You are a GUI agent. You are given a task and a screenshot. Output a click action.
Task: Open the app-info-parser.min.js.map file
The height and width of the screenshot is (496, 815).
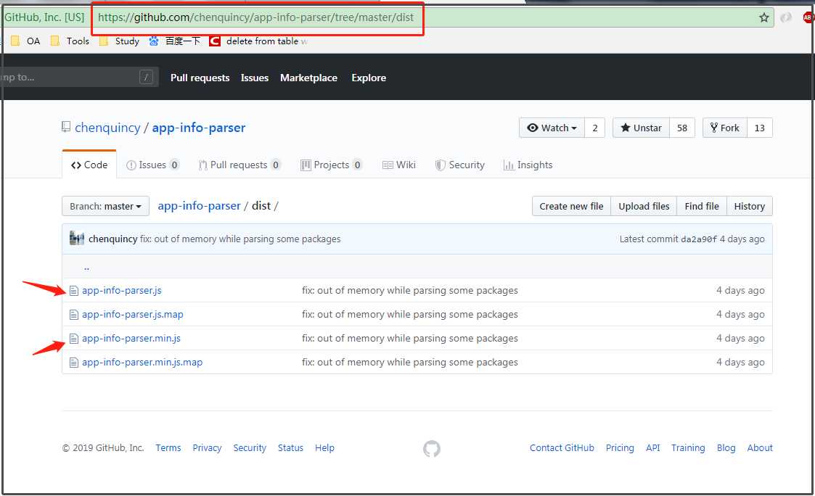point(142,363)
